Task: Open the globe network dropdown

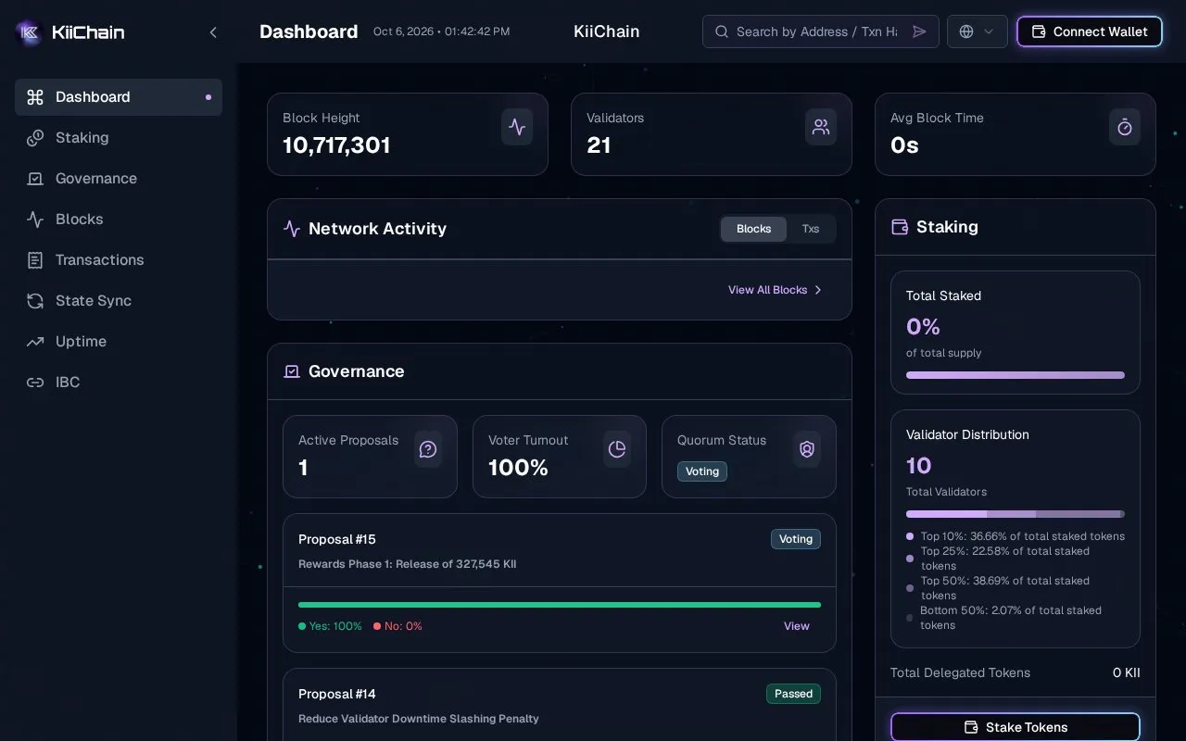Action: pyautogui.click(x=978, y=31)
